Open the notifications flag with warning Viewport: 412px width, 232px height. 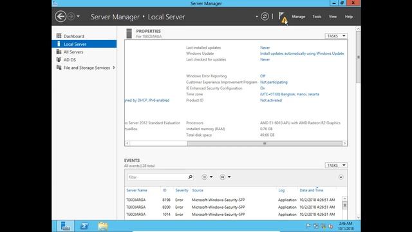click(283, 17)
